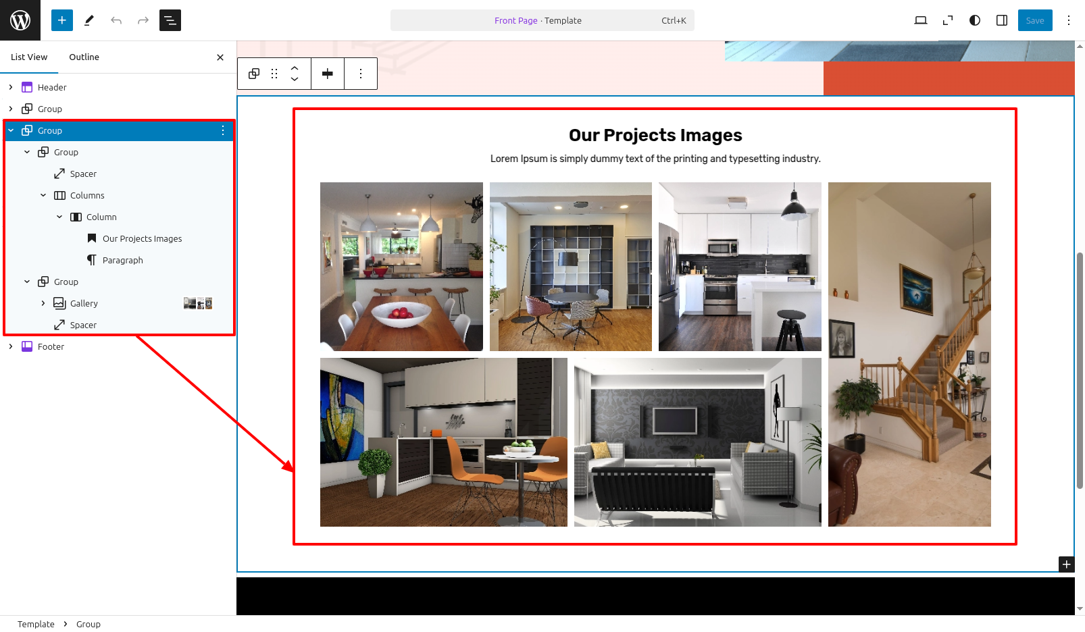Image resolution: width=1085 pixels, height=632 pixels.
Task: Click the Lorem Ipsum paragraph on canvas
Action: coord(655,159)
